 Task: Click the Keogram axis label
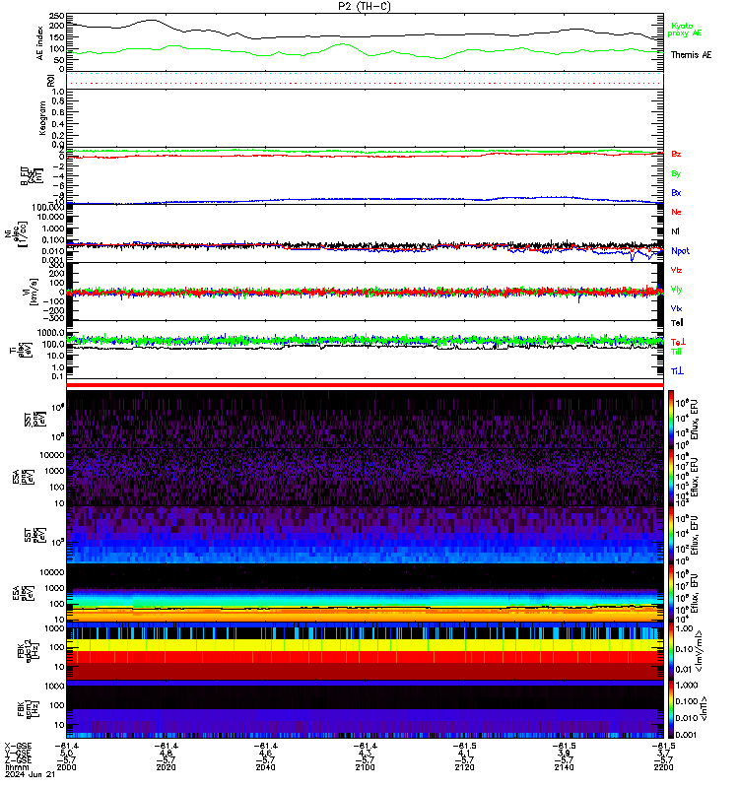42,118
